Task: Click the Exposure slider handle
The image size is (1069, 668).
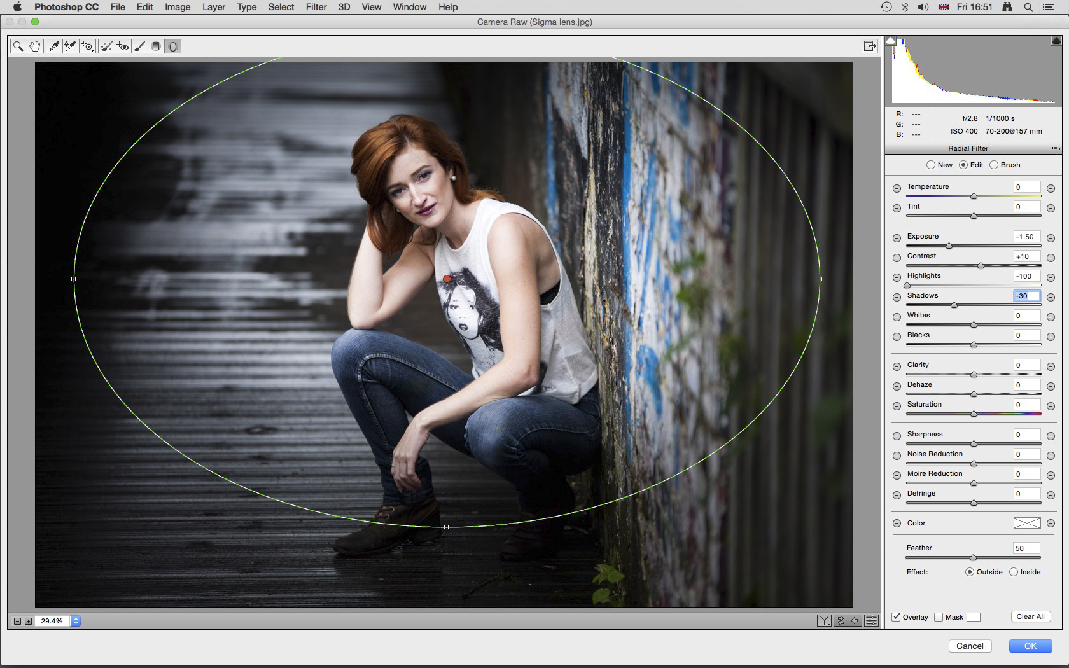Action: (949, 246)
